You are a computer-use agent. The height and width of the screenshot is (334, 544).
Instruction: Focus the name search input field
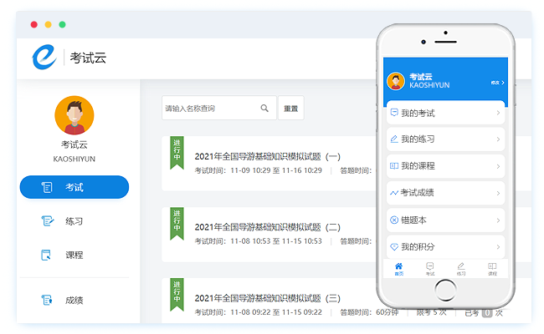point(209,108)
